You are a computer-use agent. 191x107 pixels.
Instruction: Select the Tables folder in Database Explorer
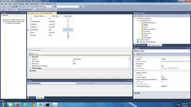pyautogui.click(x=146, y=25)
